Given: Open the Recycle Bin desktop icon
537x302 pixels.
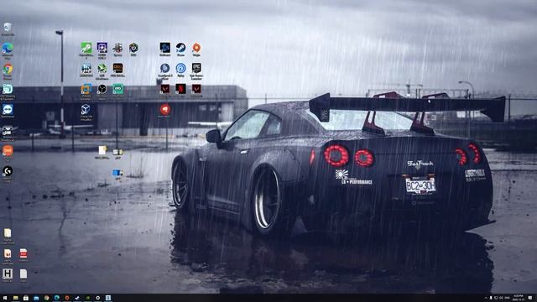Looking at the screenshot, I should [8, 29].
